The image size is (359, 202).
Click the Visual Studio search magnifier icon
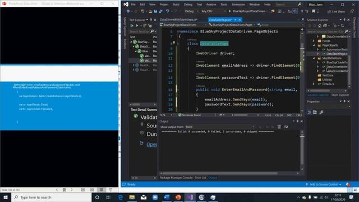coord(300,4)
